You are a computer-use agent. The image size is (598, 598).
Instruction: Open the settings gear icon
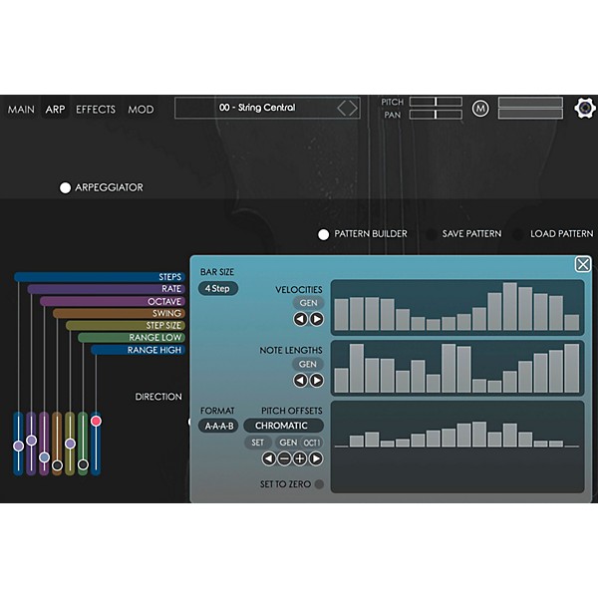click(x=586, y=108)
